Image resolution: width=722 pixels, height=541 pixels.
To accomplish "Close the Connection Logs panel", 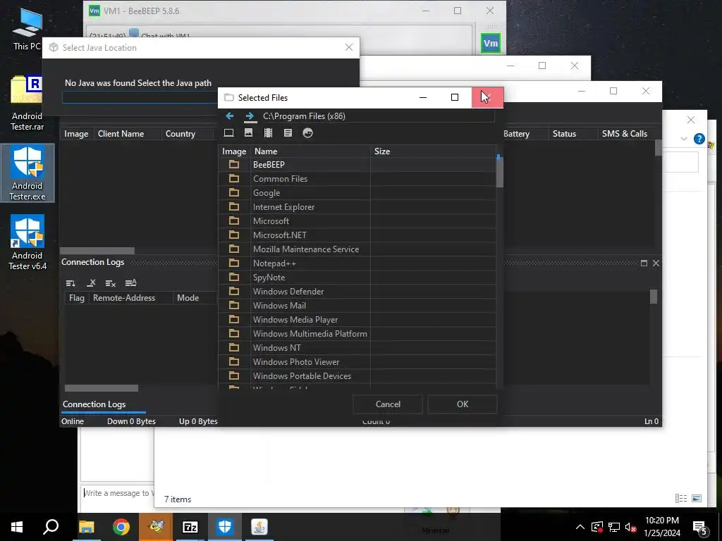I will click(x=656, y=263).
